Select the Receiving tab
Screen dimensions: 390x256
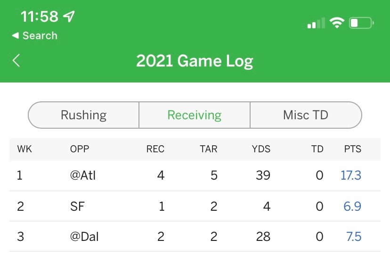tap(195, 115)
